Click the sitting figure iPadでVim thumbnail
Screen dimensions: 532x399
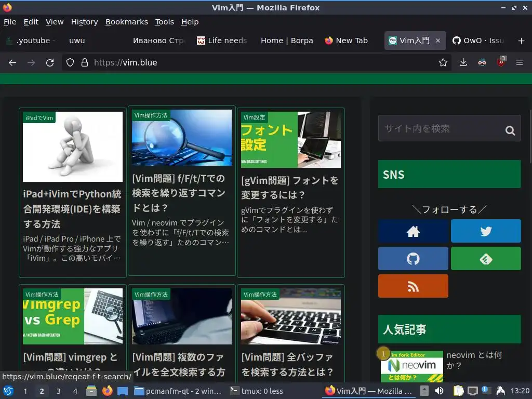pos(73,147)
